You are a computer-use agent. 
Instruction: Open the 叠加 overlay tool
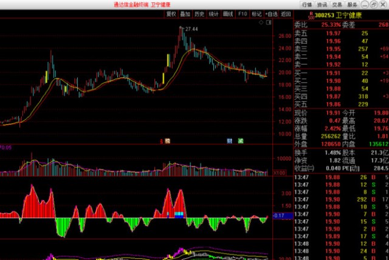[185, 13]
